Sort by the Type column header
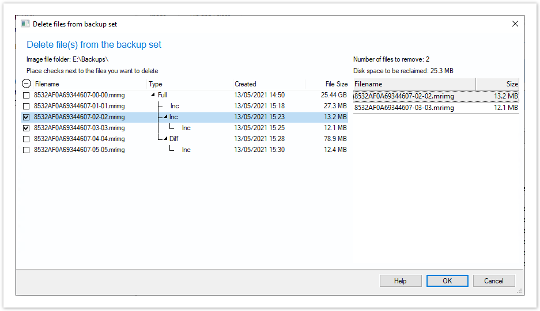540x311 pixels. (x=156, y=84)
